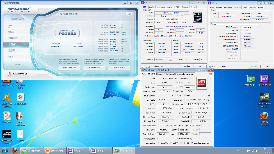This screenshot has height=154, width=274.
Task: Click the GPU-Z BIOS save icon
Action: (x=209, y=96)
